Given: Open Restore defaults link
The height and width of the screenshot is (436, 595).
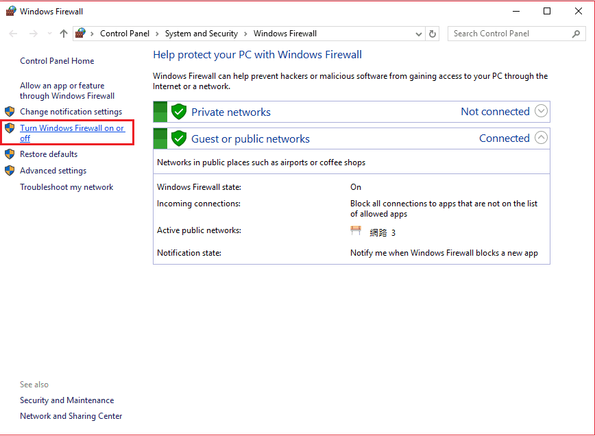Looking at the screenshot, I should (x=49, y=154).
